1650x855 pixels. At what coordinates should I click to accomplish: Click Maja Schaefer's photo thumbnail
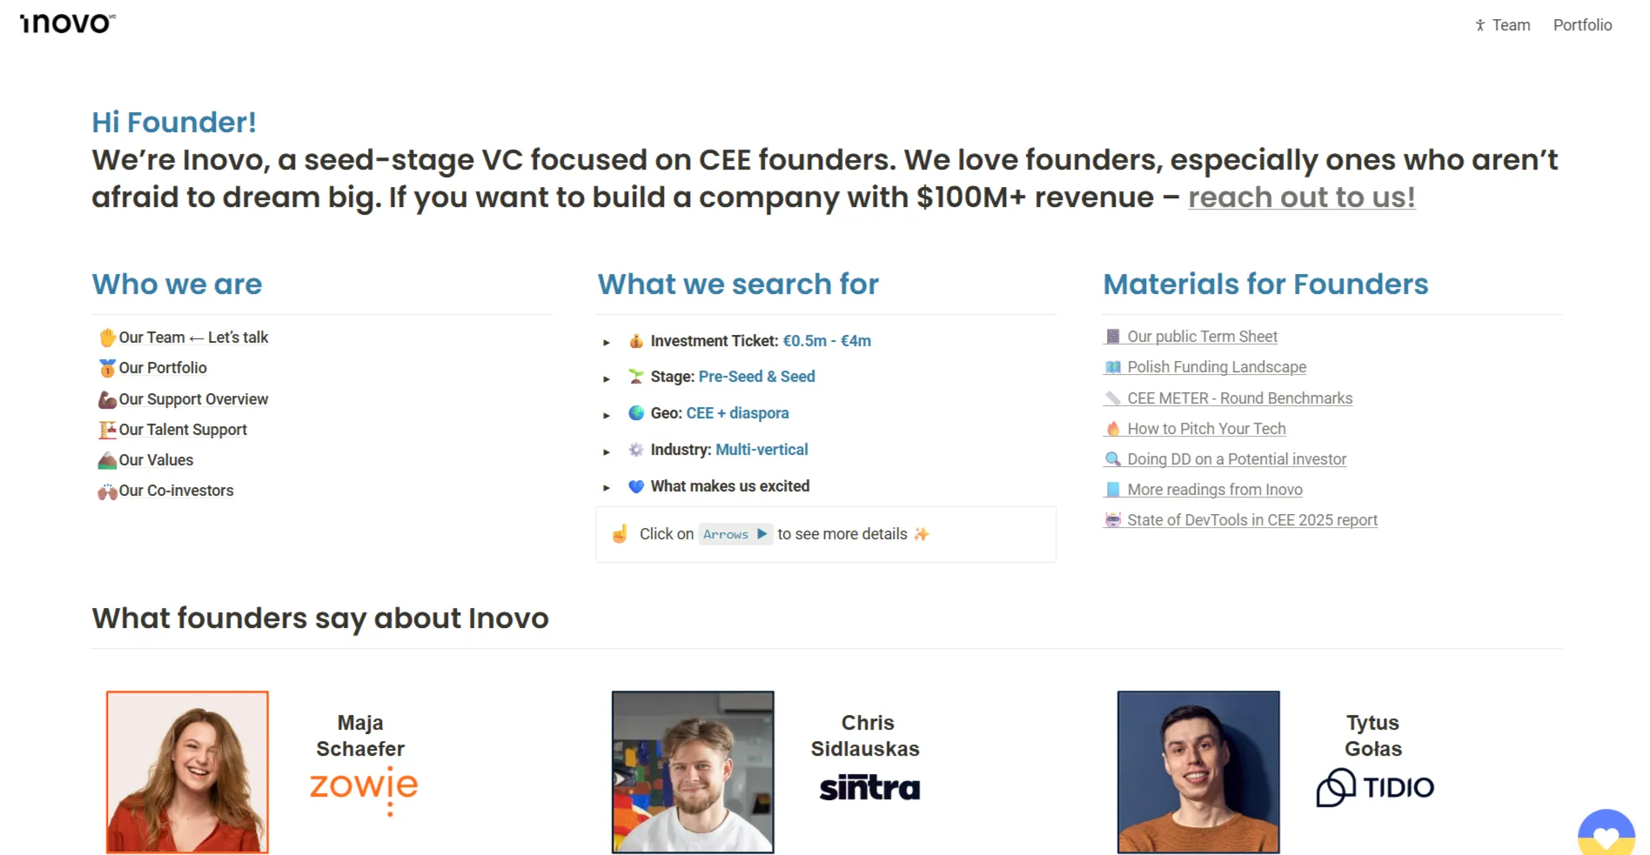point(187,772)
